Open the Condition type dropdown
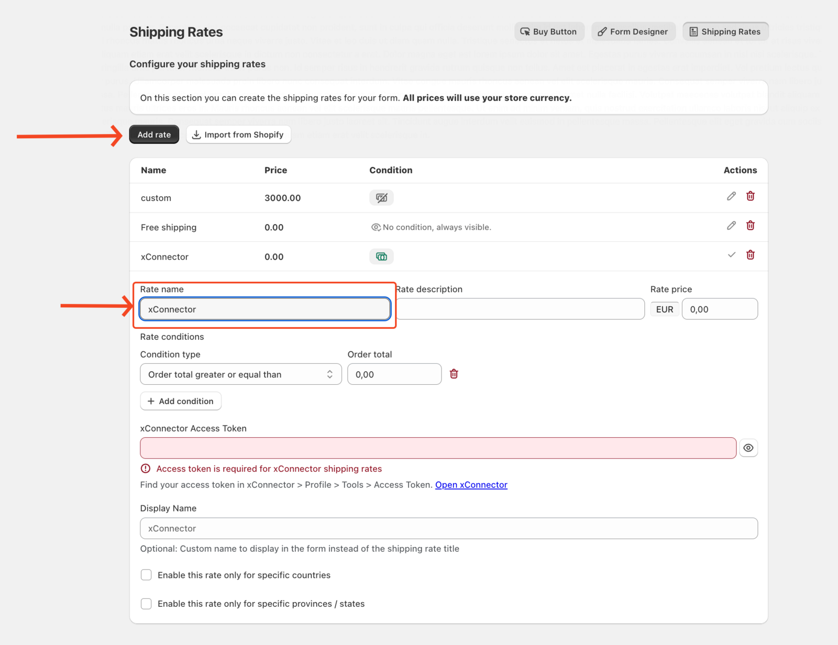This screenshot has width=838, height=645. click(x=240, y=374)
